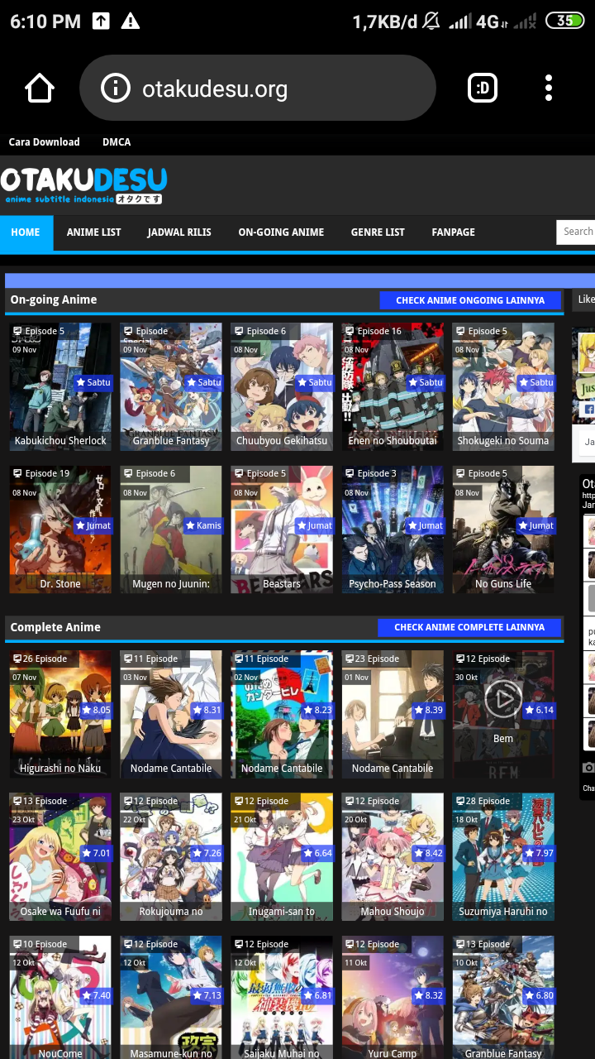This screenshot has width=595, height=1059.
Task: Open the Dr. Stone thumbnail
Action: 60,529
